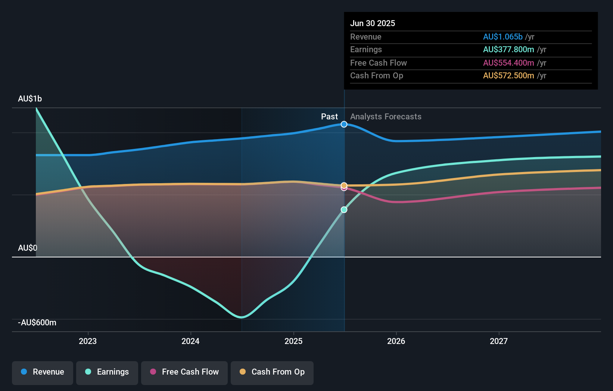Switch to the Analysts Forecasts section
The height and width of the screenshot is (391, 613).
coord(386,117)
